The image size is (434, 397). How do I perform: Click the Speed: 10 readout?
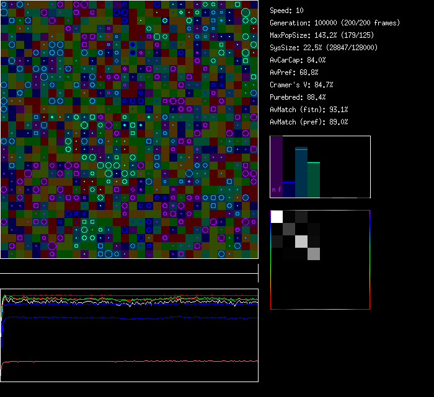tap(286, 11)
